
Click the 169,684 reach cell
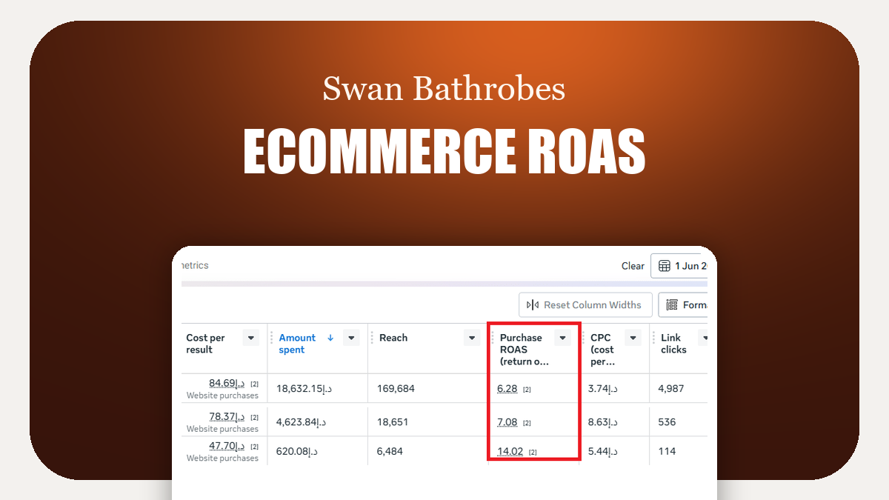[397, 388]
